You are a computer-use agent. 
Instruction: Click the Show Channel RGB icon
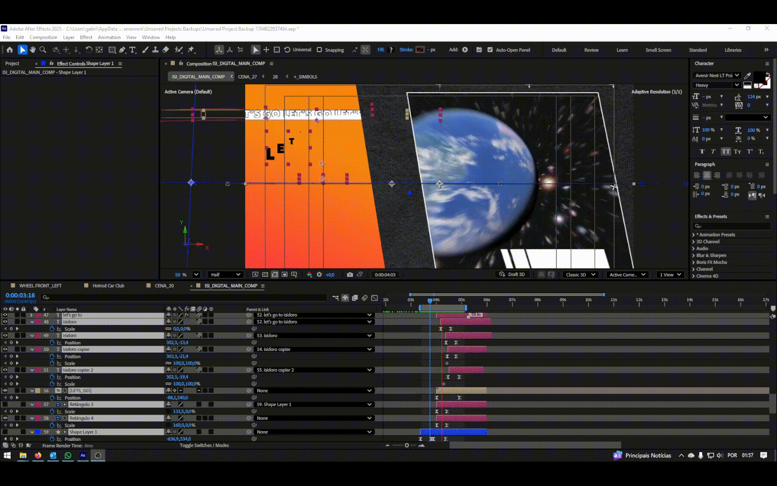click(309, 274)
